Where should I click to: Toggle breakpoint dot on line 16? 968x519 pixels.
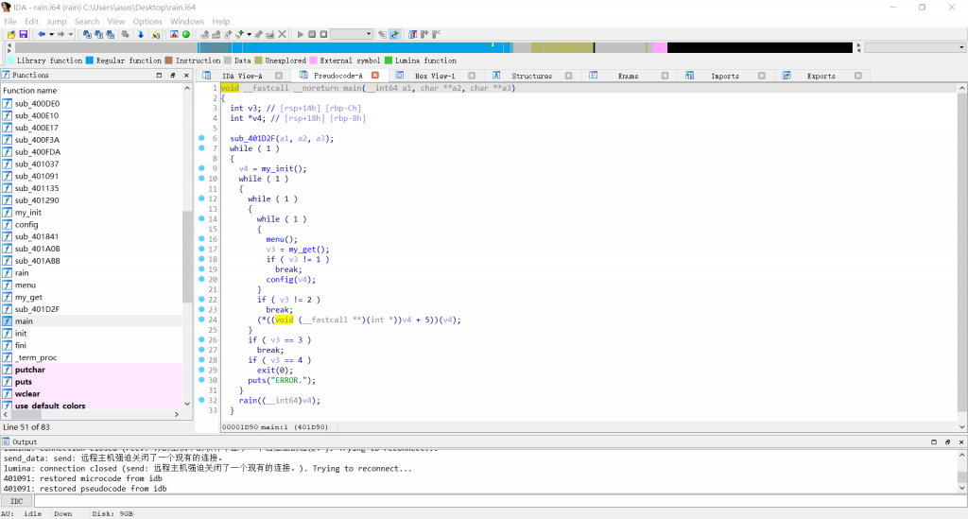tap(202, 239)
